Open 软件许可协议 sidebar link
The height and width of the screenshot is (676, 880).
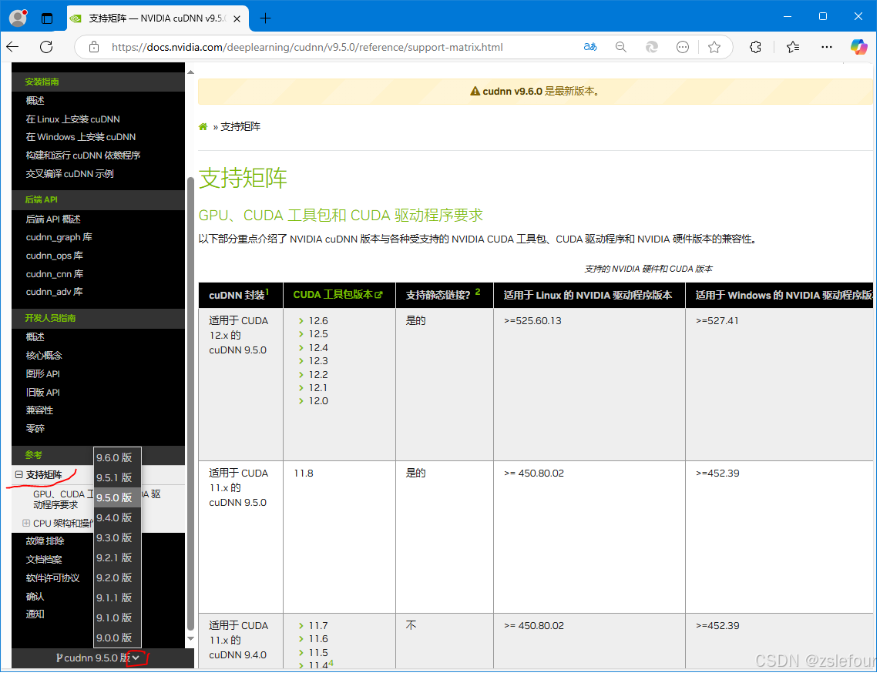[x=52, y=578]
